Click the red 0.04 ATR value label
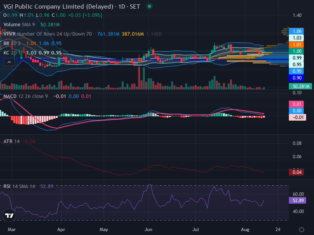The width and height of the screenshot is (314, 235). (x=296, y=172)
